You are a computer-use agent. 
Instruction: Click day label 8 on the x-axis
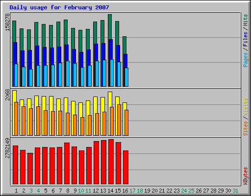(68, 191)
